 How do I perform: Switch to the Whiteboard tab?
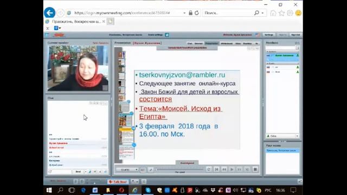227,43
